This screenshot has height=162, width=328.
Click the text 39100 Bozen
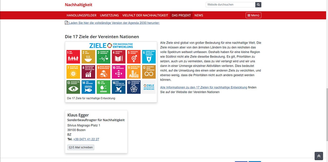[76, 130]
